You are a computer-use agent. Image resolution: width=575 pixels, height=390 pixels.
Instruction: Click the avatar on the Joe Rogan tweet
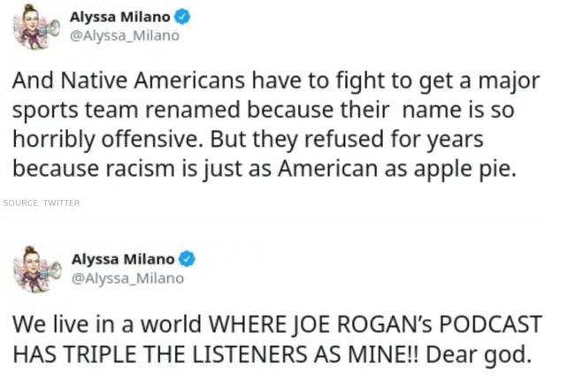click(x=35, y=268)
